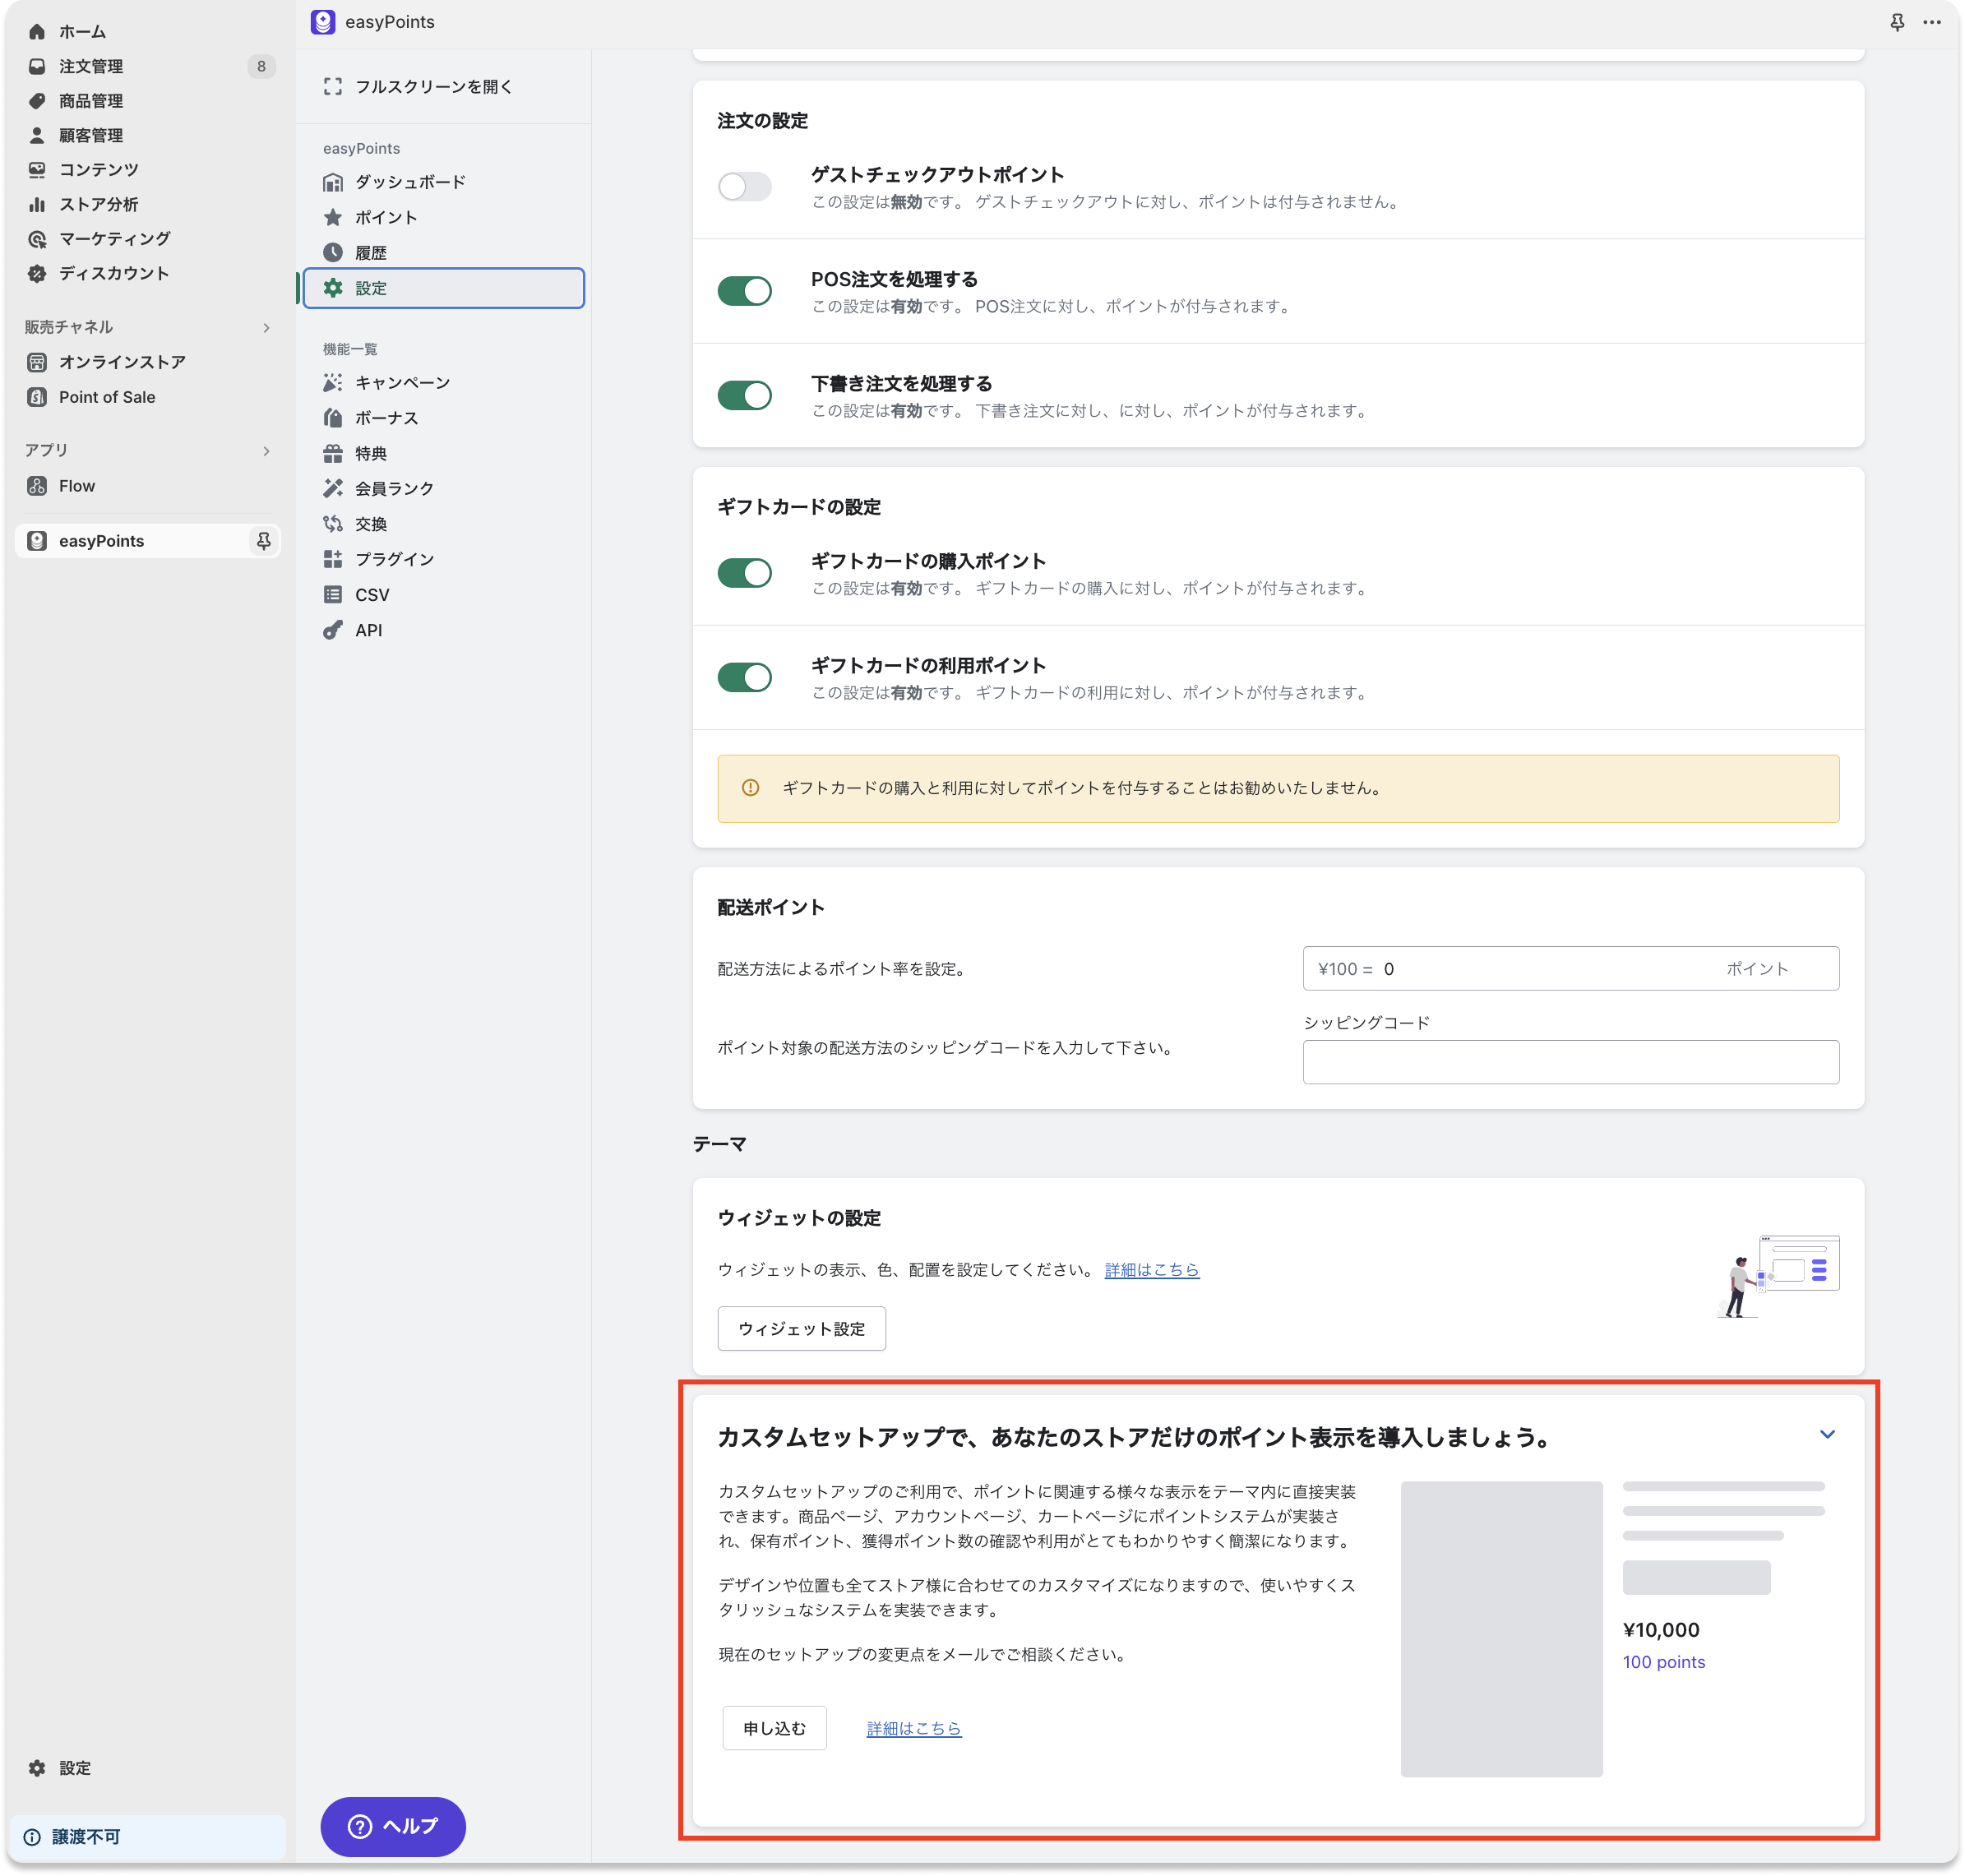Image resolution: width=1965 pixels, height=1876 pixels.
Task: Click the 履歴 clock icon
Action: tap(333, 253)
